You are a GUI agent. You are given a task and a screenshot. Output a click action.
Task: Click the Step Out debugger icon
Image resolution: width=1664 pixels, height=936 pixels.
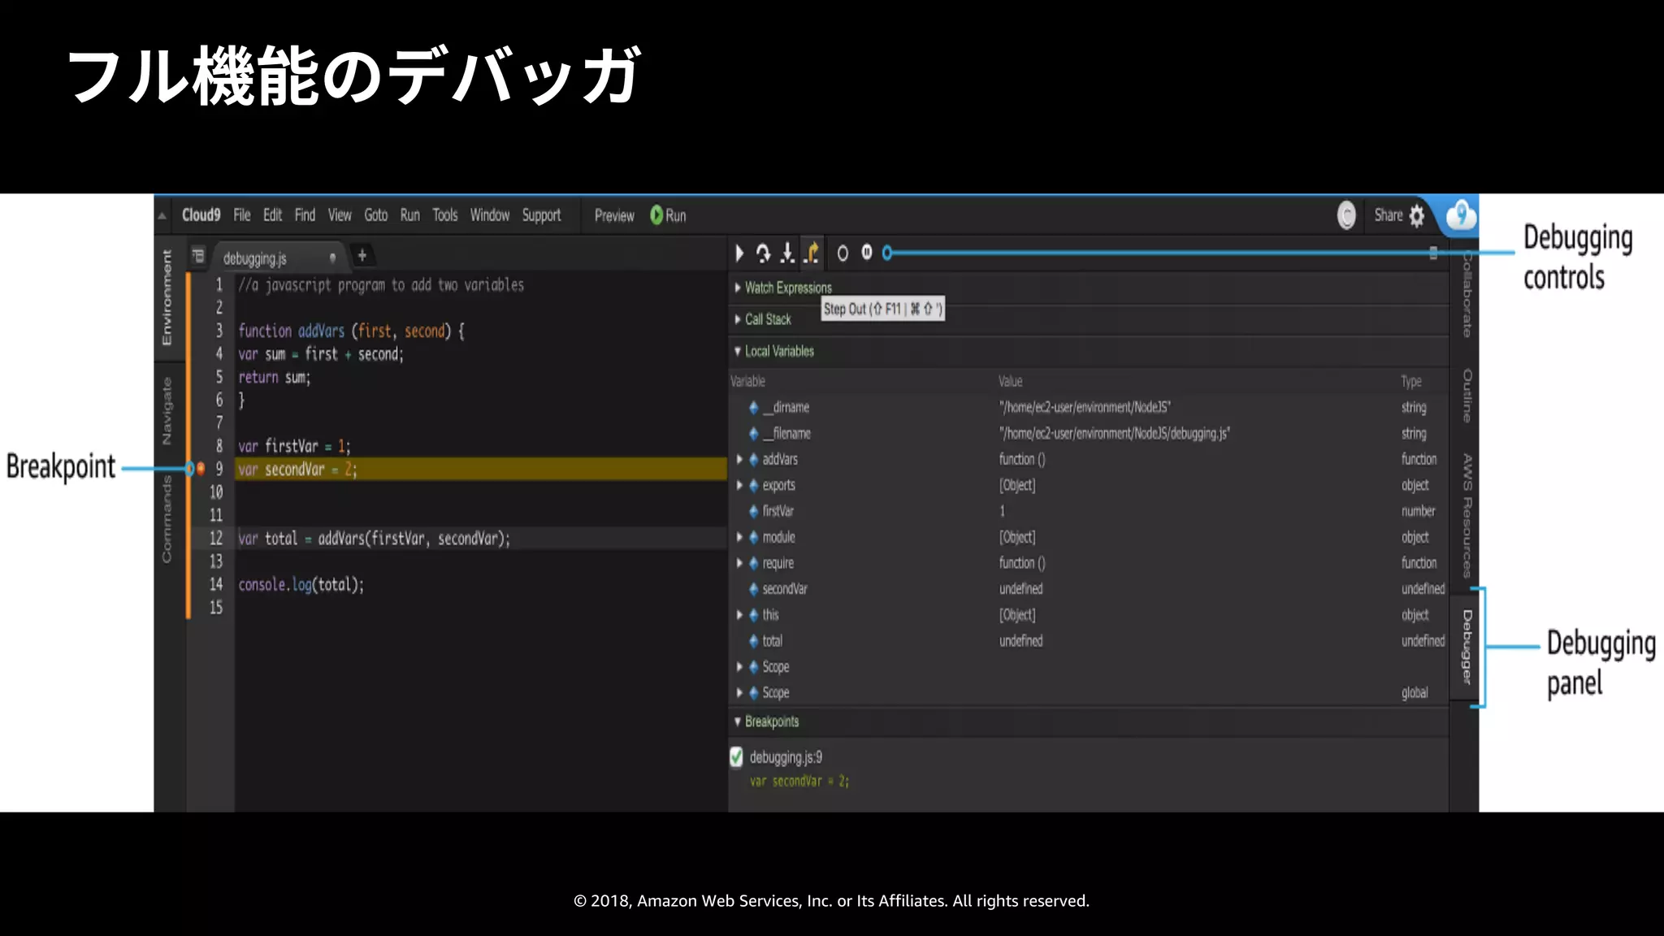pos(812,253)
